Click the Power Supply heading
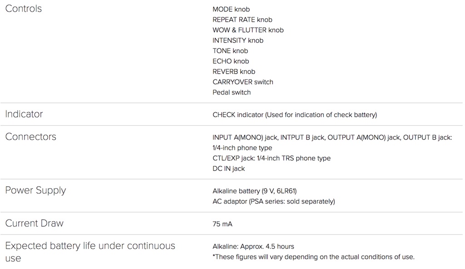 click(35, 190)
